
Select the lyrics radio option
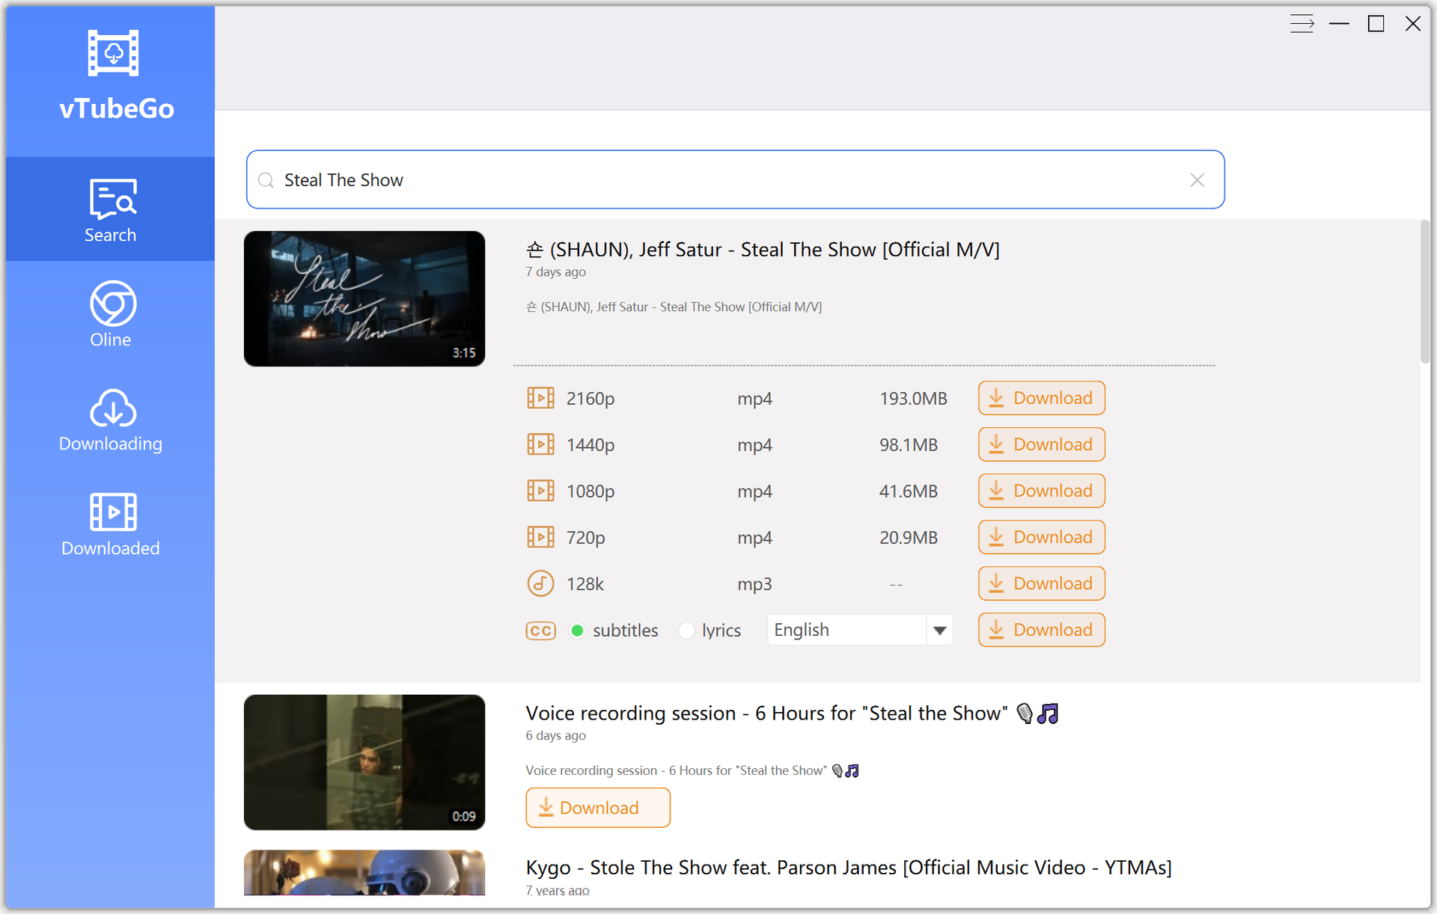click(686, 631)
